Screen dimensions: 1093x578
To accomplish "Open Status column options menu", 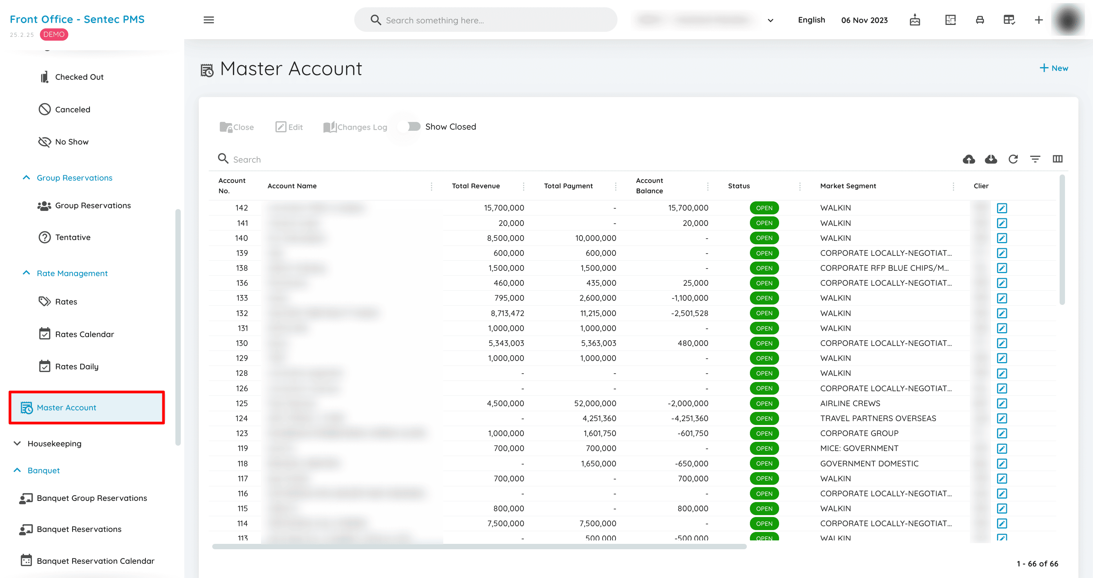I will 800,186.
